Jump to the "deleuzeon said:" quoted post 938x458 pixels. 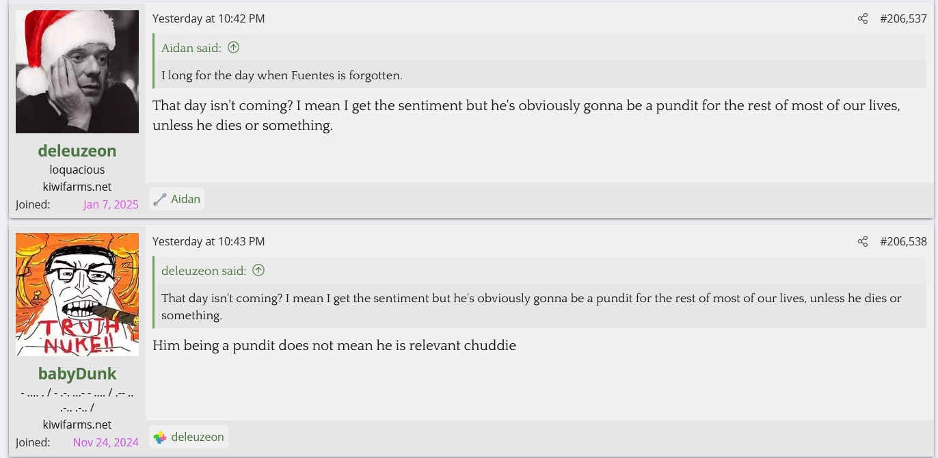[x=204, y=271]
